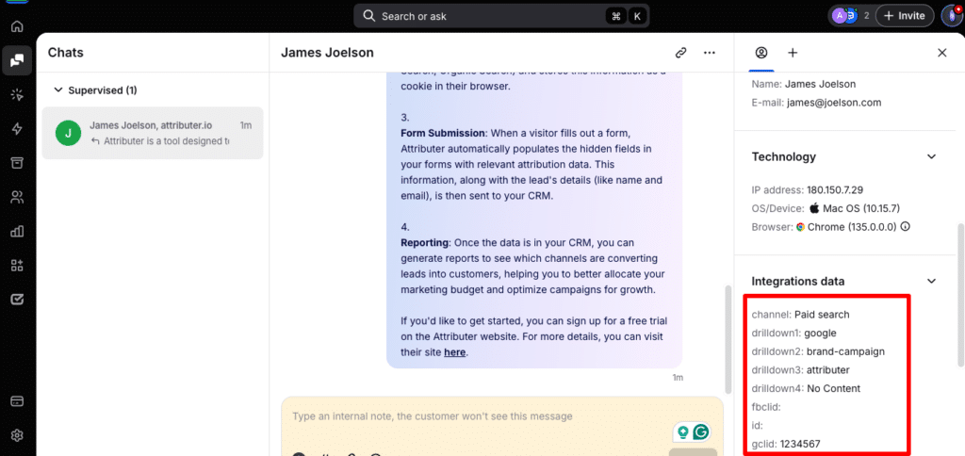Open the Automate lightning bolt icon

(17, 129)
